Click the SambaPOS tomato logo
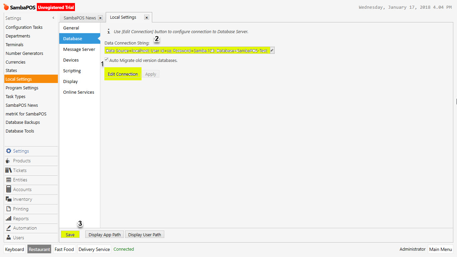The width and height of the screenshot is (457, 257). coord(6,7)
